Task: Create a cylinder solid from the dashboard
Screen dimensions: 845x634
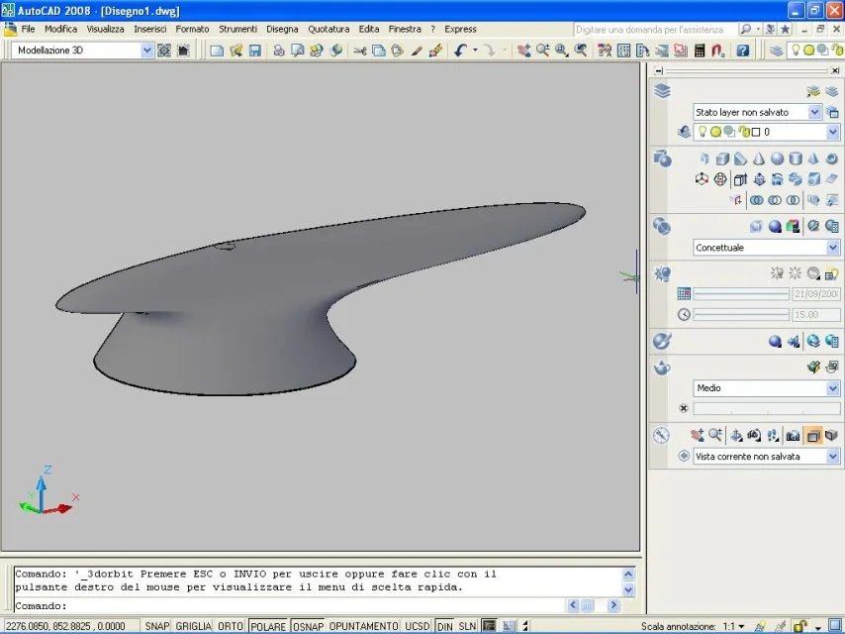Action: coord(796,158)
